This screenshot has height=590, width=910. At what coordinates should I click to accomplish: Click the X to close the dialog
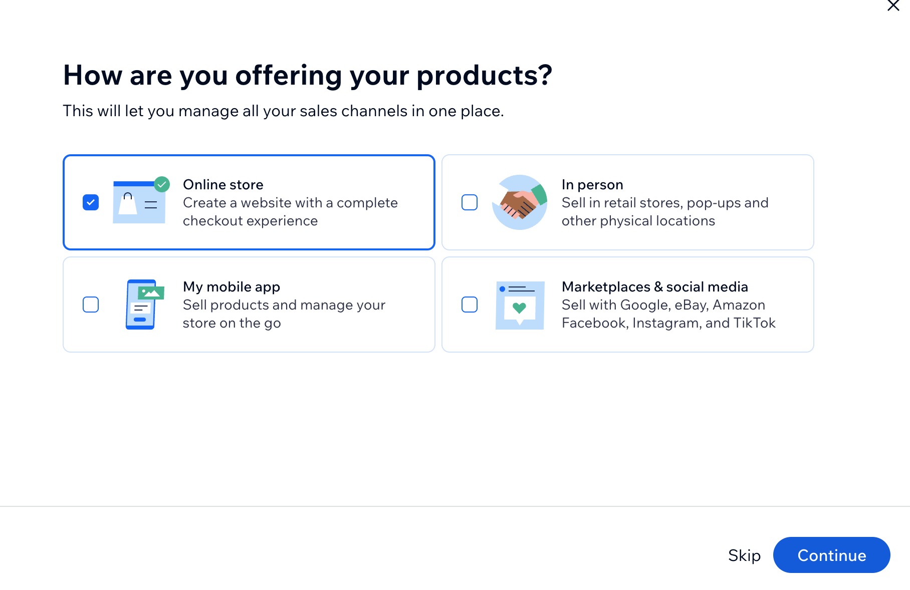[x=893, y=6]
